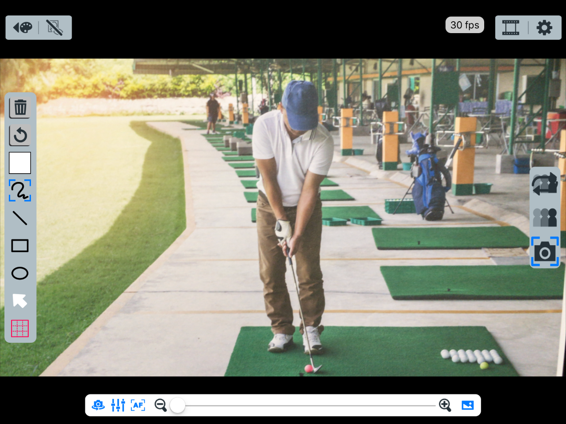The width and height of the screenshot is (566, 424).
Task: Toggle the pink grid overlay
Action: pos(20,329)
